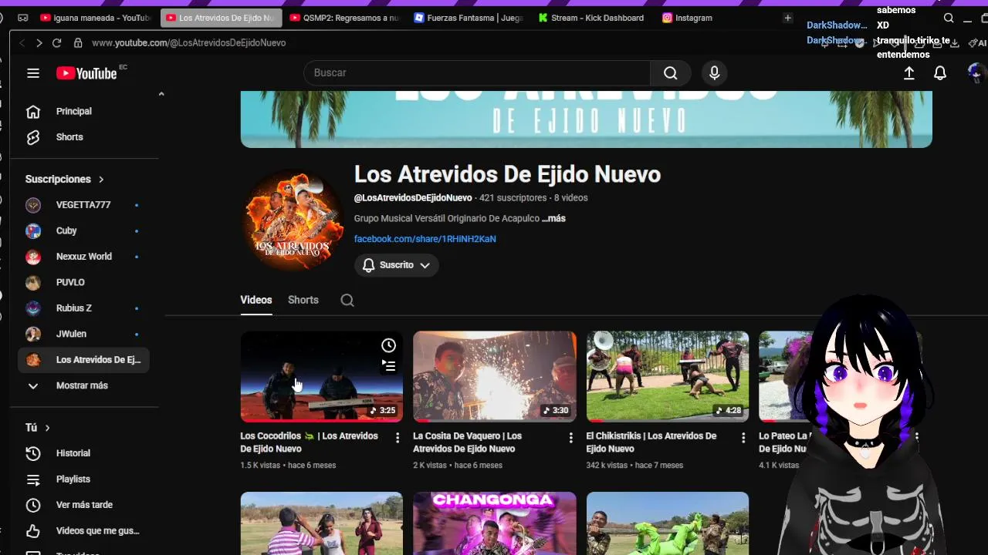
Task: Add Los Cocodrilos to watch later
Action: click(x=388, y=345)
